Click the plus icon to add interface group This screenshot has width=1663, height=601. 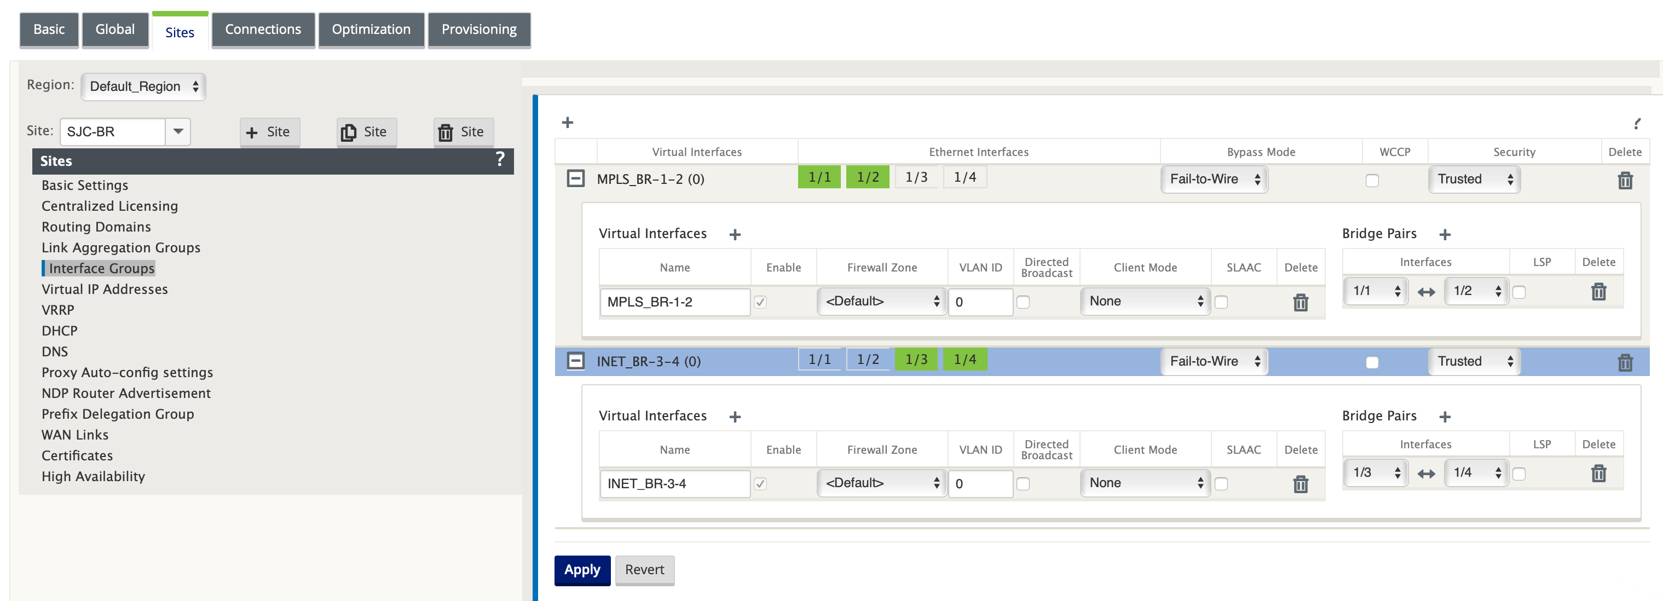pyautogui.click(x=568, y=122)
